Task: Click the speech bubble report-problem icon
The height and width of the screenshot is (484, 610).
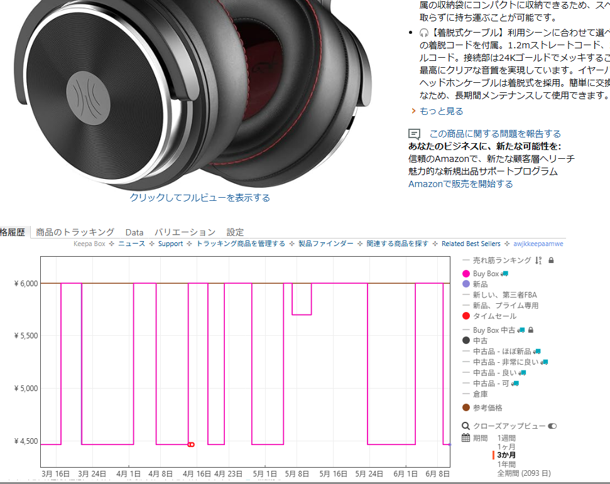Action: tap(415, 134)
